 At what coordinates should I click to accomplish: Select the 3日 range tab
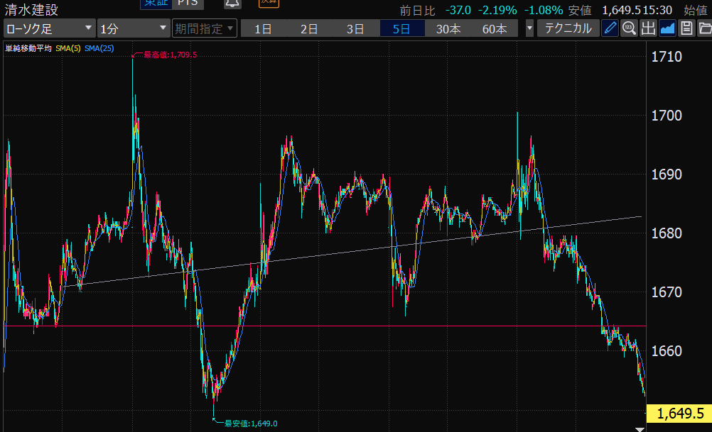coord(355,28)
